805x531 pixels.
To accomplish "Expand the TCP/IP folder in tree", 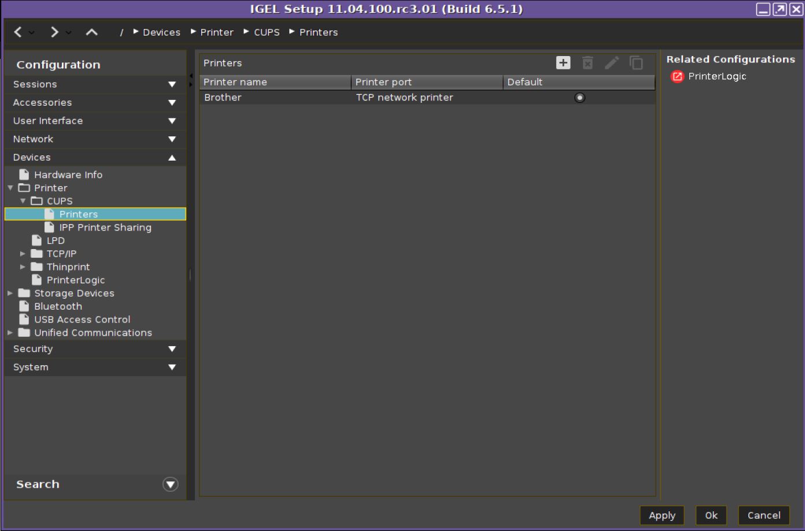I will pos(23,254).
